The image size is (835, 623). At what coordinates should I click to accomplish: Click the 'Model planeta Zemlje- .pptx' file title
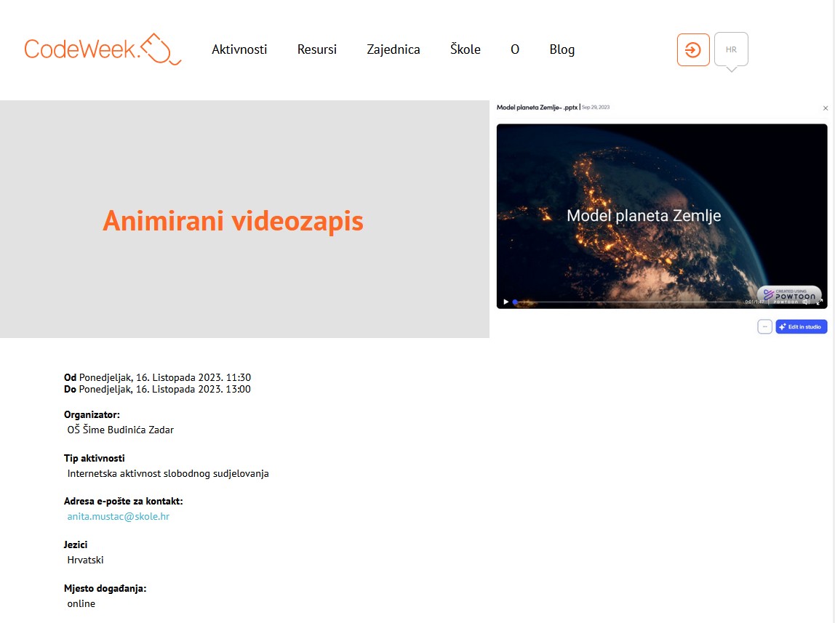(537, 107)
